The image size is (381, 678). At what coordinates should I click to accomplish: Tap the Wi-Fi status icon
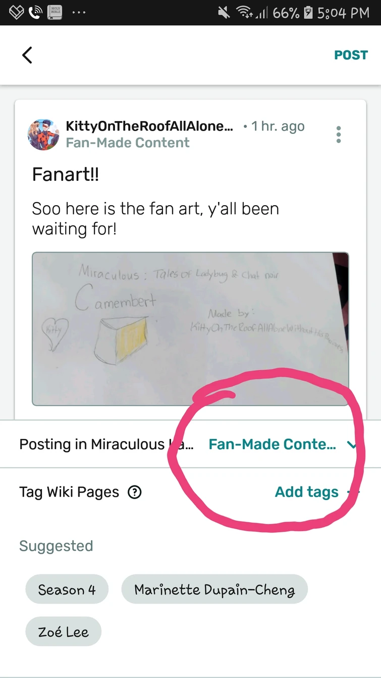[x=244, y=12]
